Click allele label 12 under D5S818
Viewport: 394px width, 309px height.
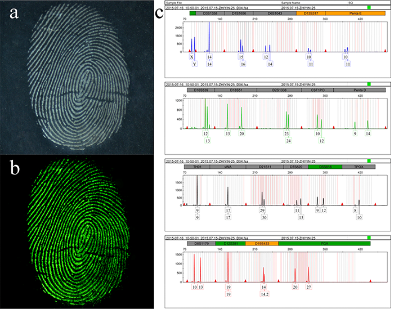(324, 211)
